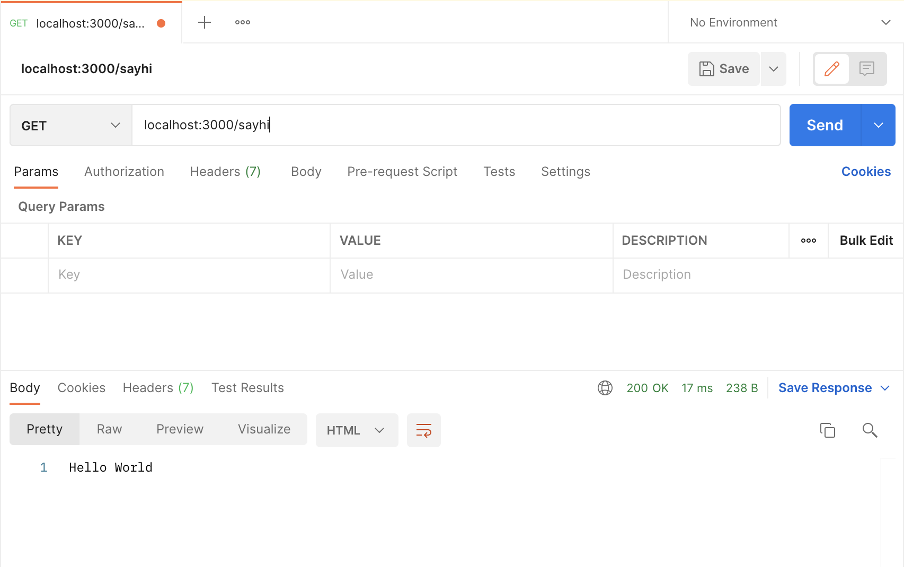Image resolution: width=904 pixels, height=567 pixels.
Task: Expand the Send button arrow options
Action: coord(878,126)
